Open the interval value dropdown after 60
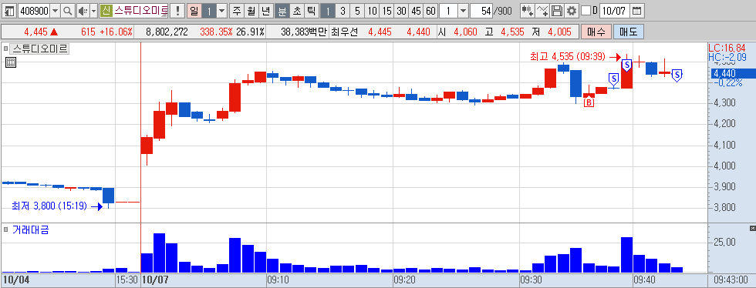Image resolution: width=756 pixels, height=288 pixels. pos(463,10)
